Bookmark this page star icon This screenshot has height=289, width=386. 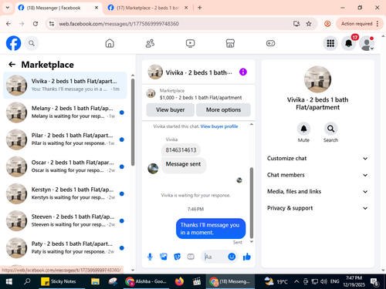click(309, 24)
